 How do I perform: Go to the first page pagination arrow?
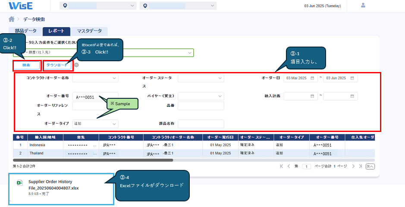pos(282,166)
